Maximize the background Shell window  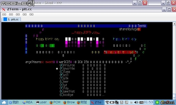click(x=140, y=3)
